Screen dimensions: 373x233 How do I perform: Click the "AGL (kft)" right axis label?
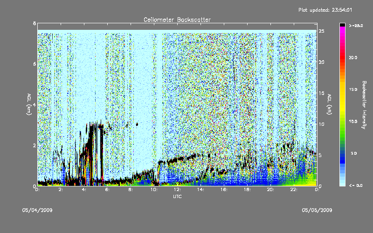pyautogui.click(x=330, y=104)
